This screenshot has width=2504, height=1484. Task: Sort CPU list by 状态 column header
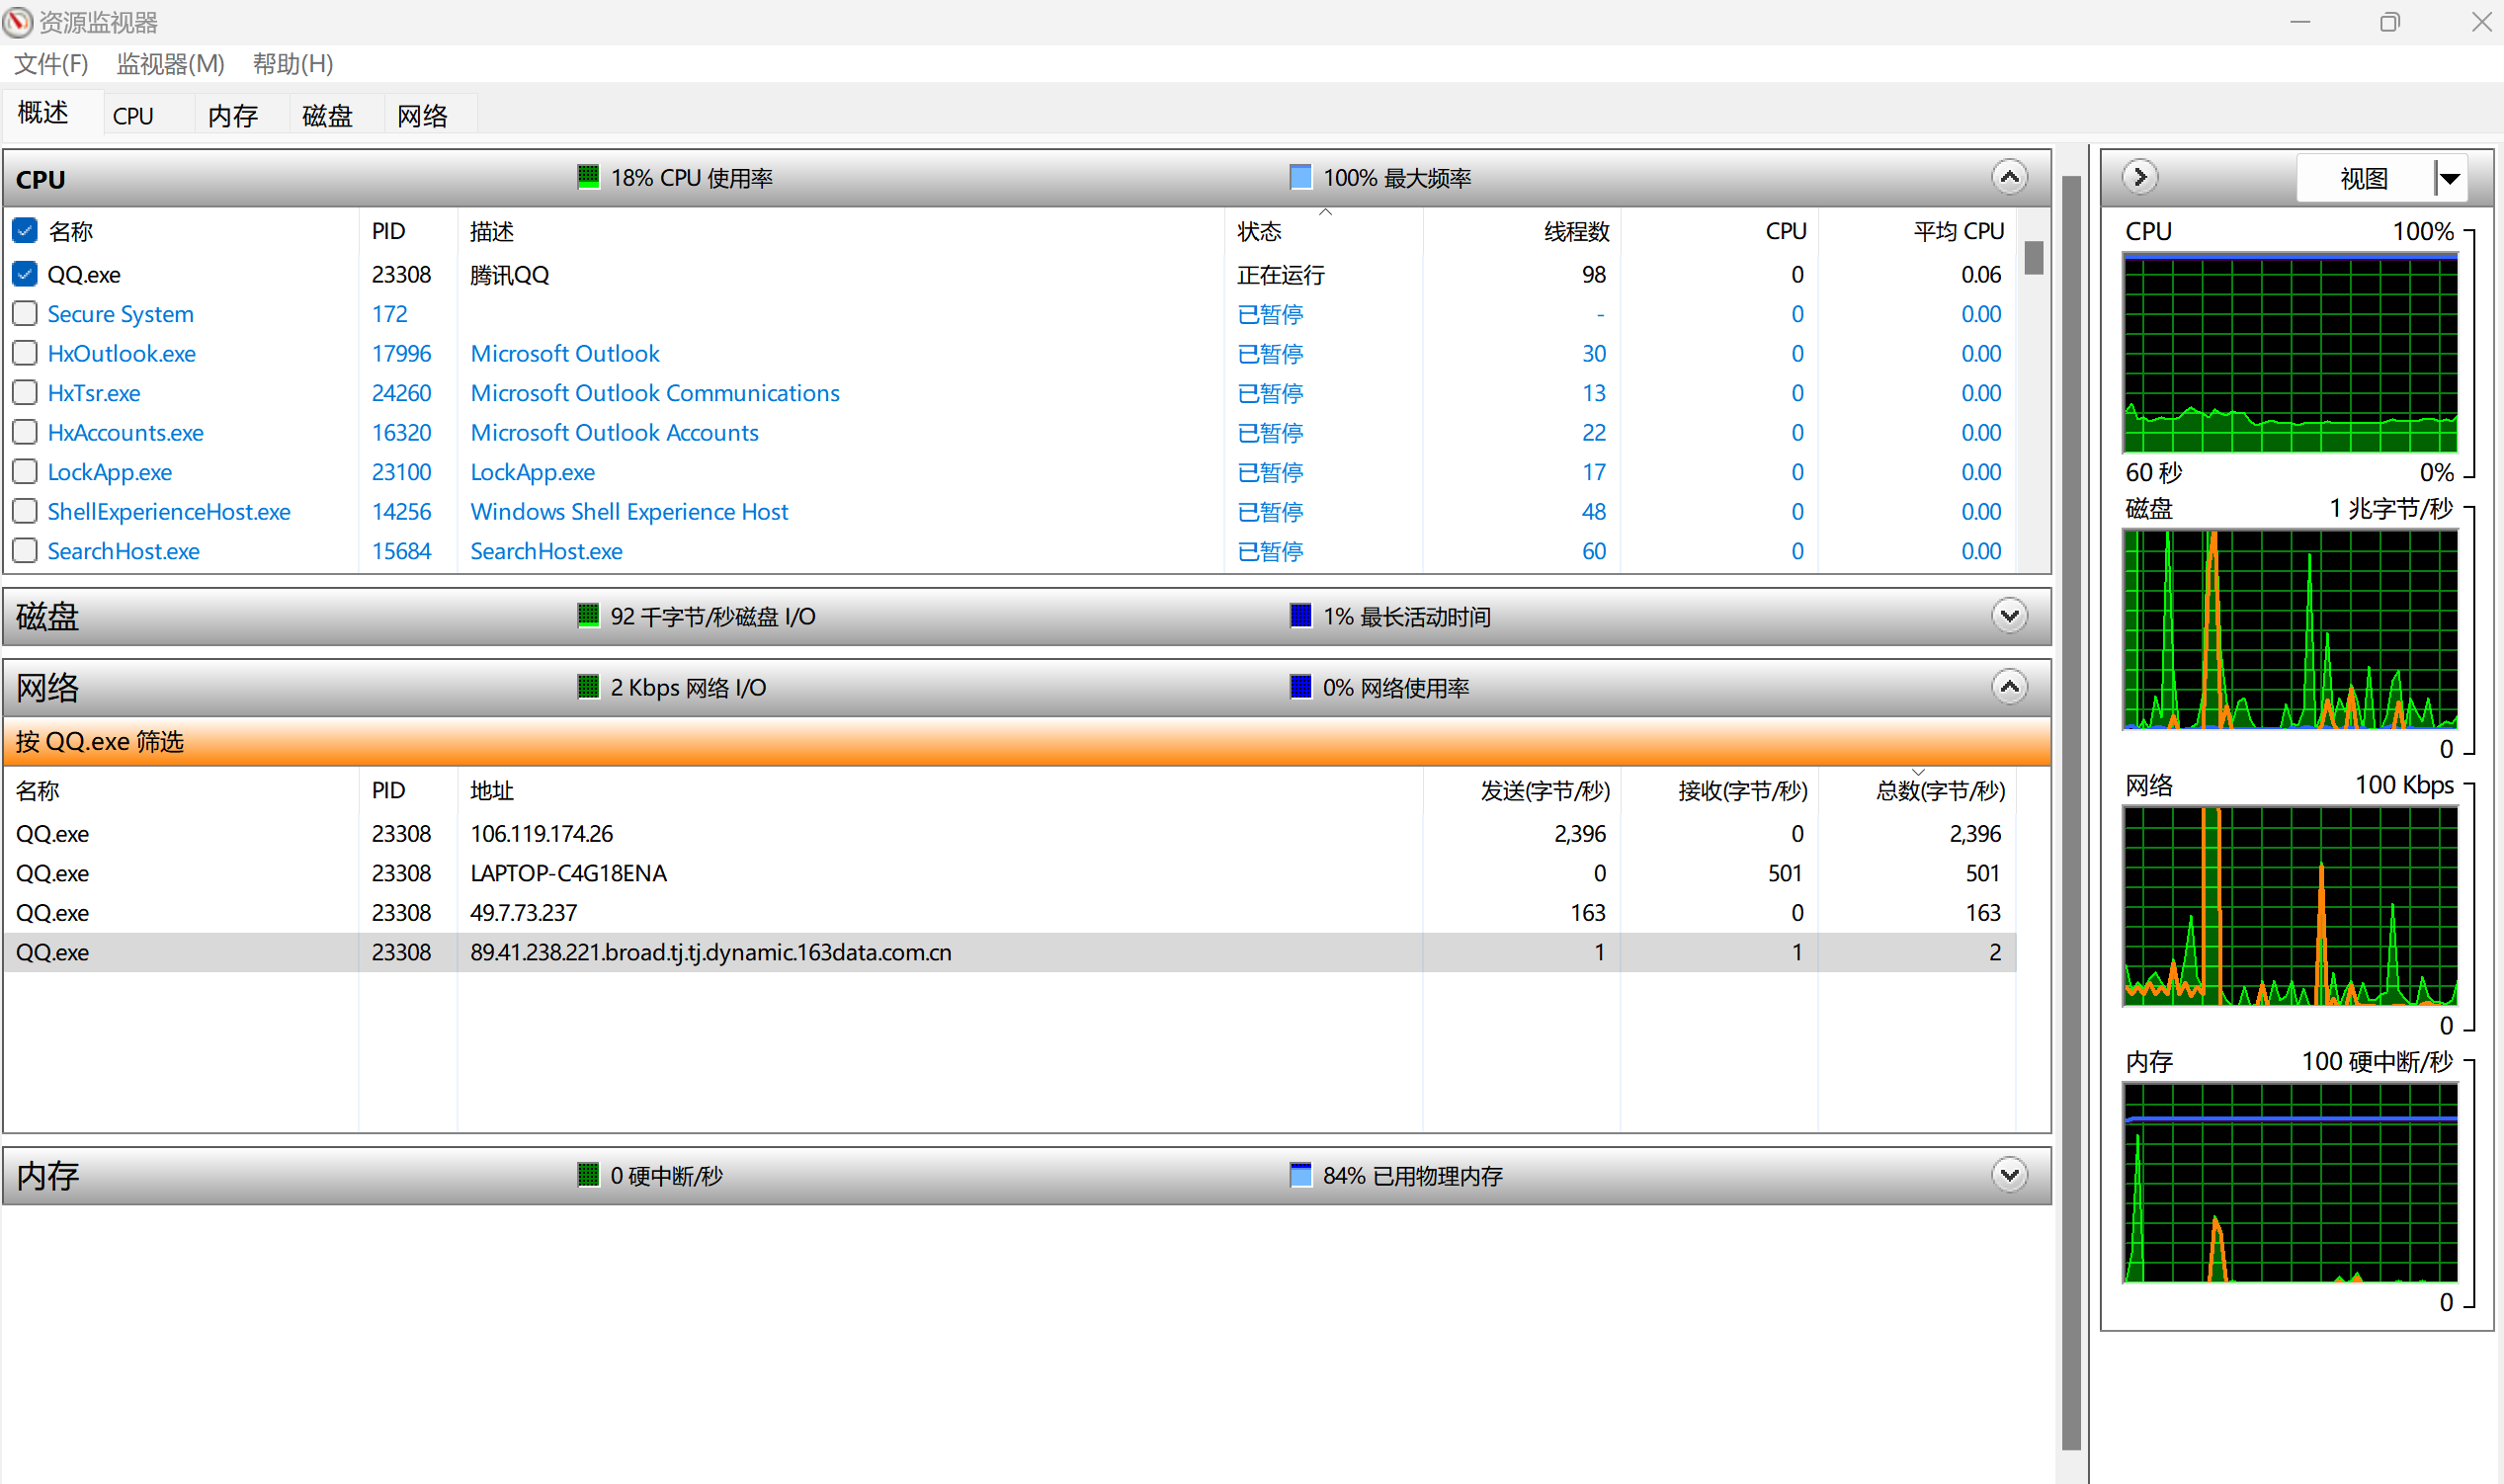[x=1322, y=231]
